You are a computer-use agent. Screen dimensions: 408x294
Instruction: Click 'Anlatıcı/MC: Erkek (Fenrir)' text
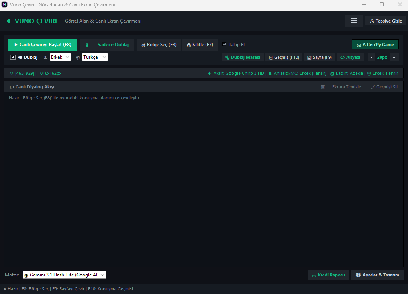pos(300,74)
